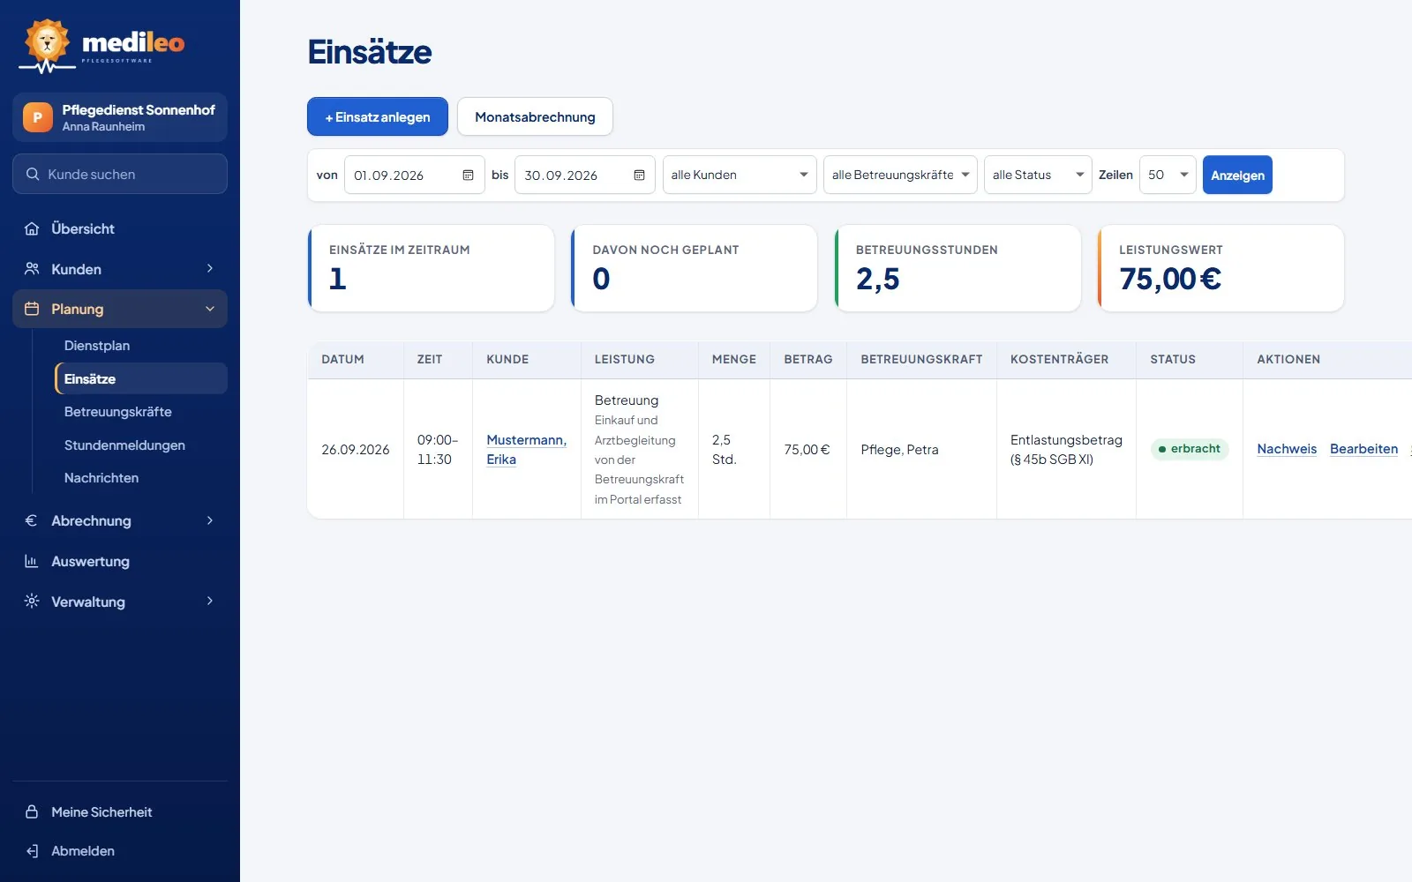Image resolution: width=1412 pixels, height=882 pixels.
Task: Click the Kunden people icon
Action: 32,269
